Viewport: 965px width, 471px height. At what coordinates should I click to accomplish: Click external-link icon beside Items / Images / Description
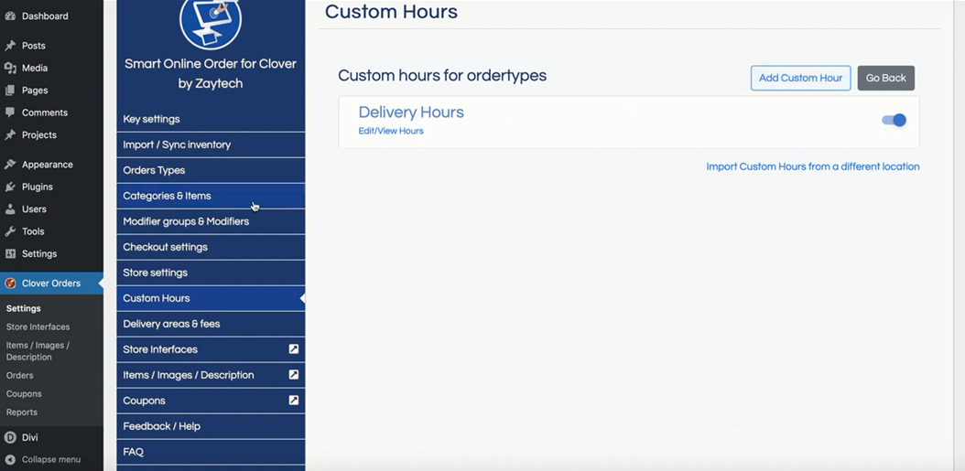[x=294, y=374]
